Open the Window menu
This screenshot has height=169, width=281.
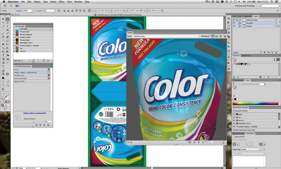click(78, 2)
